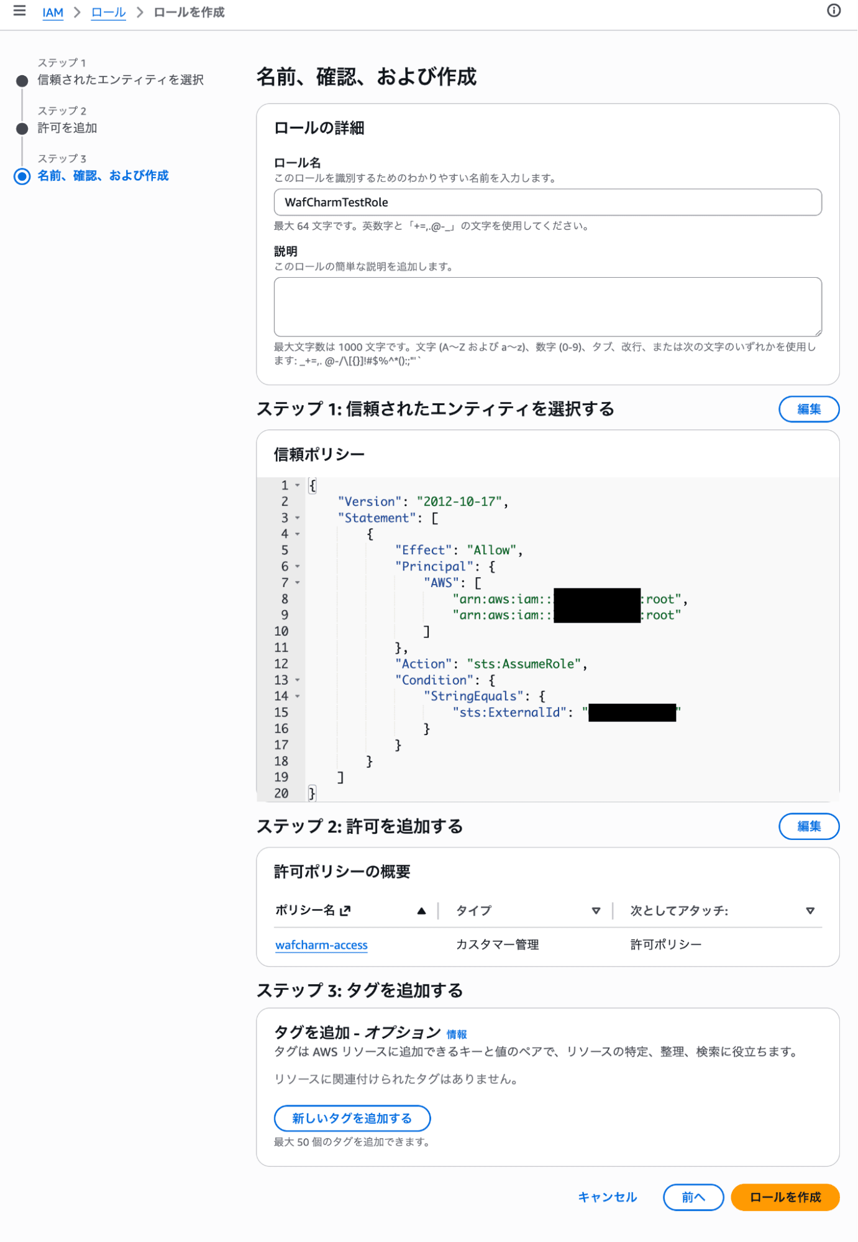This screenshot has width=858, height=1242.
Task: Click external link icon beside ポリシー名
Action: pos(345,911)
